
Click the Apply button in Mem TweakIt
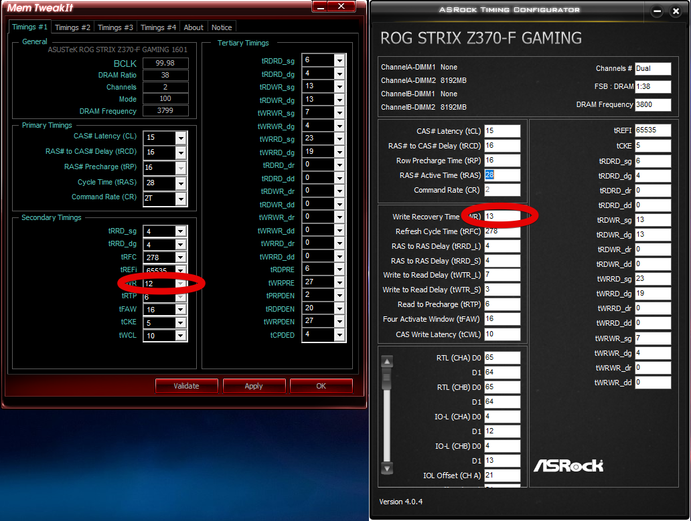(254, 386)
